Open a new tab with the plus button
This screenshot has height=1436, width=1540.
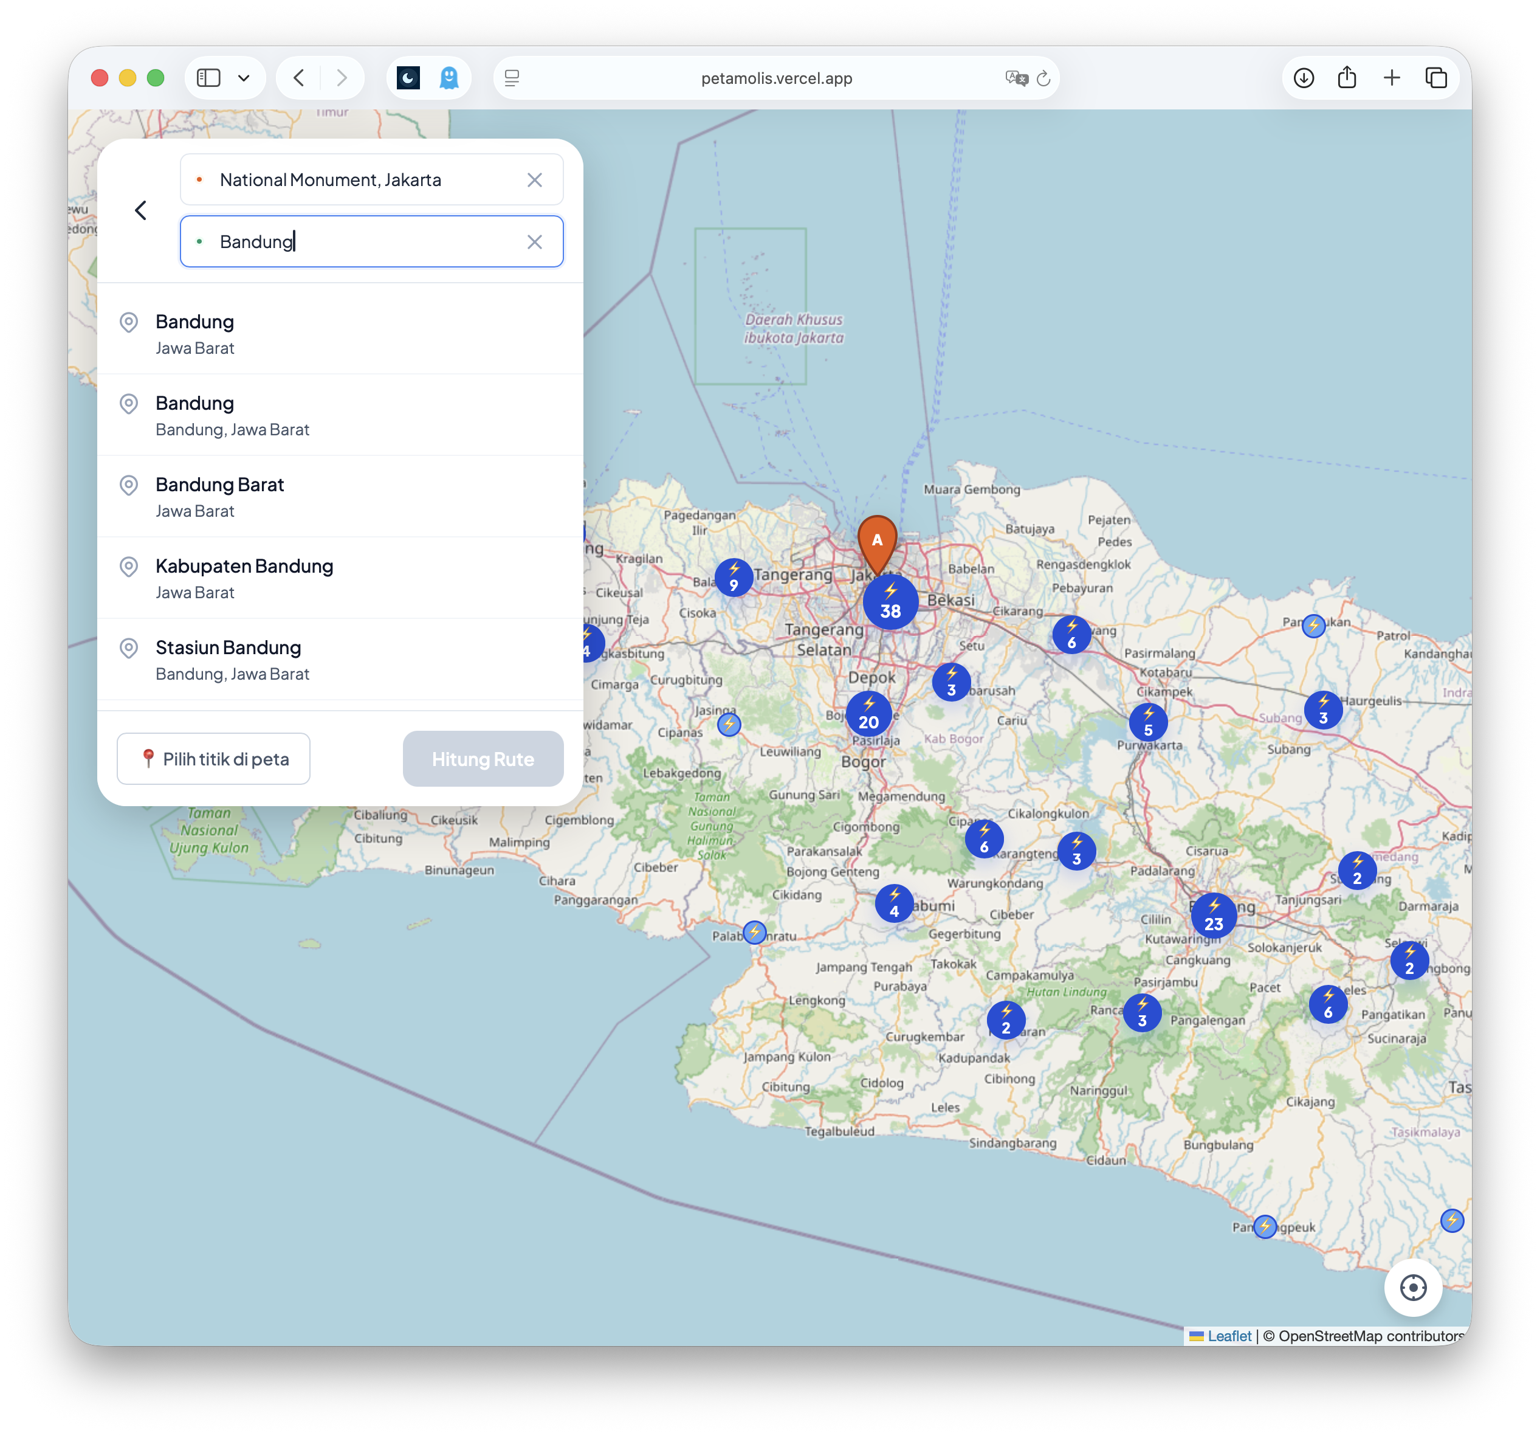tap(1392, 77)
